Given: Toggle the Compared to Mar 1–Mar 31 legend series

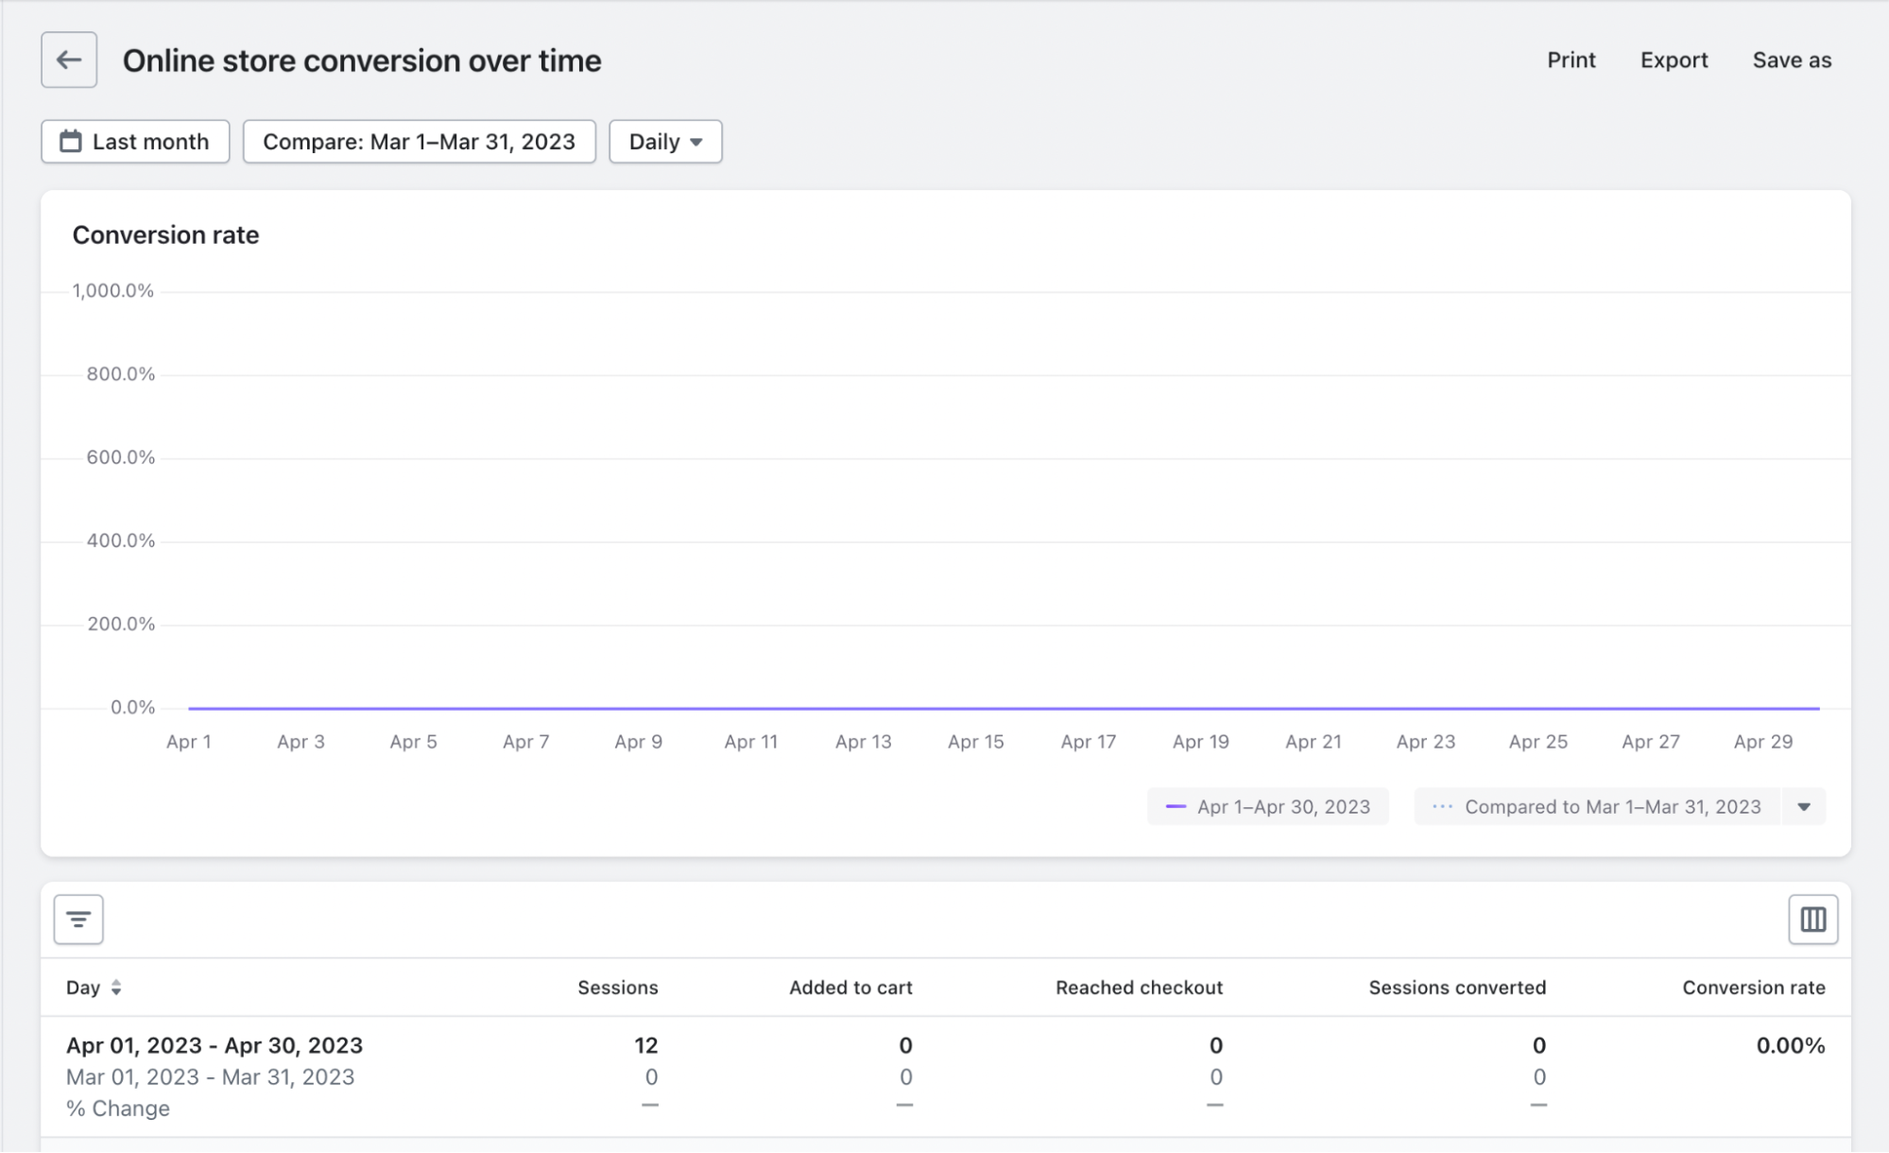Looking at the screenshot, I should tap(1597, 807).
